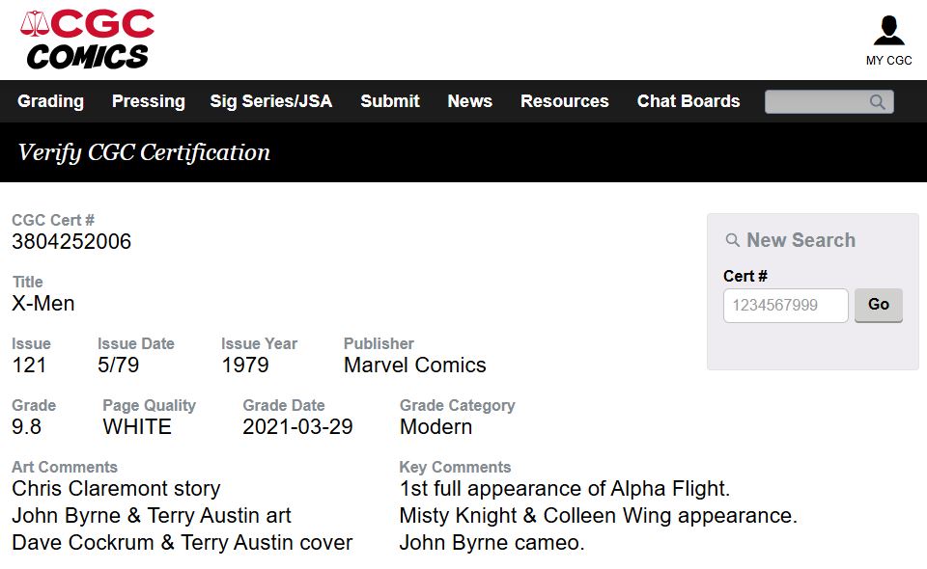This screenshot has width=927, height=569.
Task: Click the New Search magnifier icon
Action: (733, 240)
